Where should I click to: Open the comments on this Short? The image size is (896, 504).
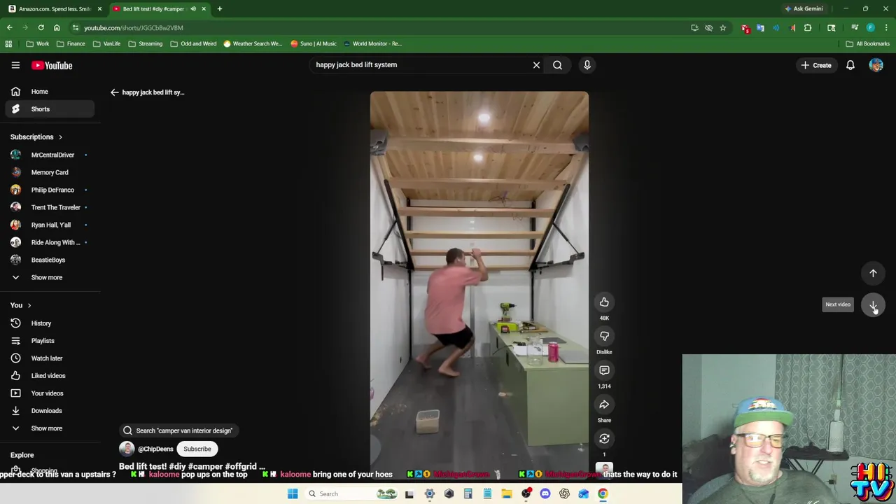pyautogui.click(x=604, y=370)
